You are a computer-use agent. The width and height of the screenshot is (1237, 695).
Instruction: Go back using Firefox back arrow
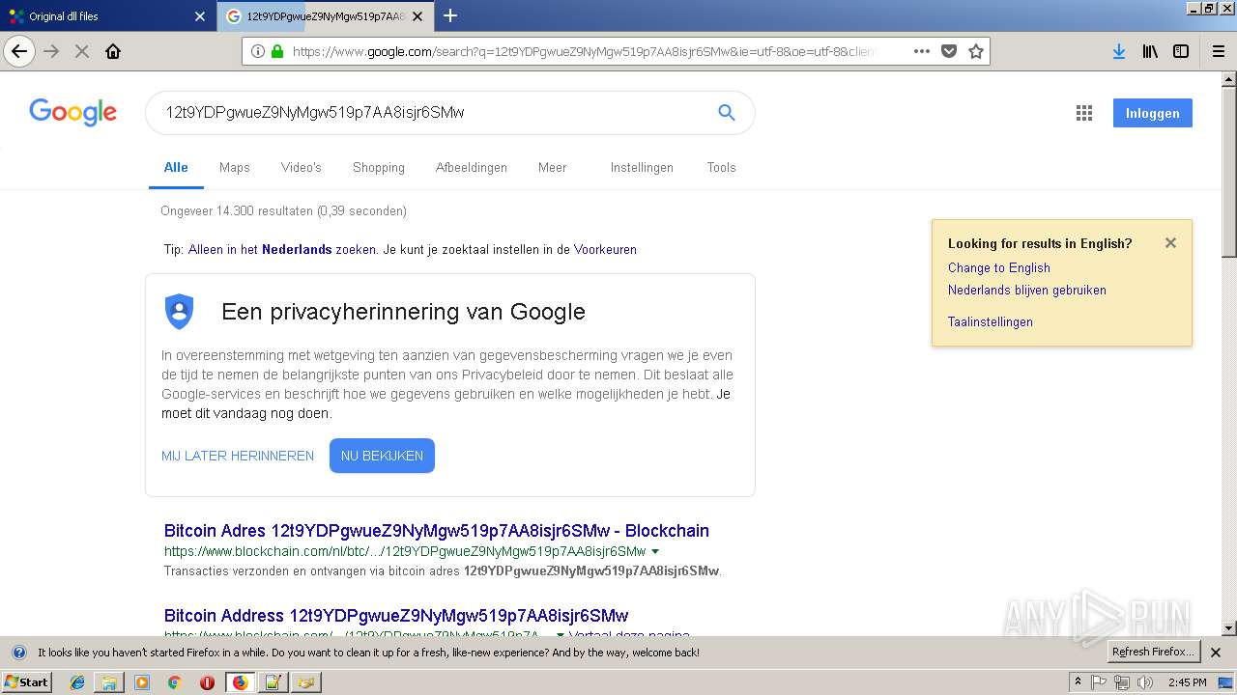click(x=19, y=51)
